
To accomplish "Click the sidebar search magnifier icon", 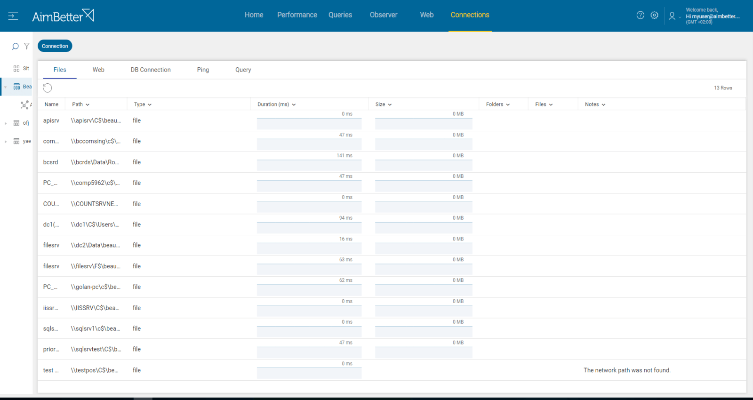I will pyautogui.click(x=15, y=46).
